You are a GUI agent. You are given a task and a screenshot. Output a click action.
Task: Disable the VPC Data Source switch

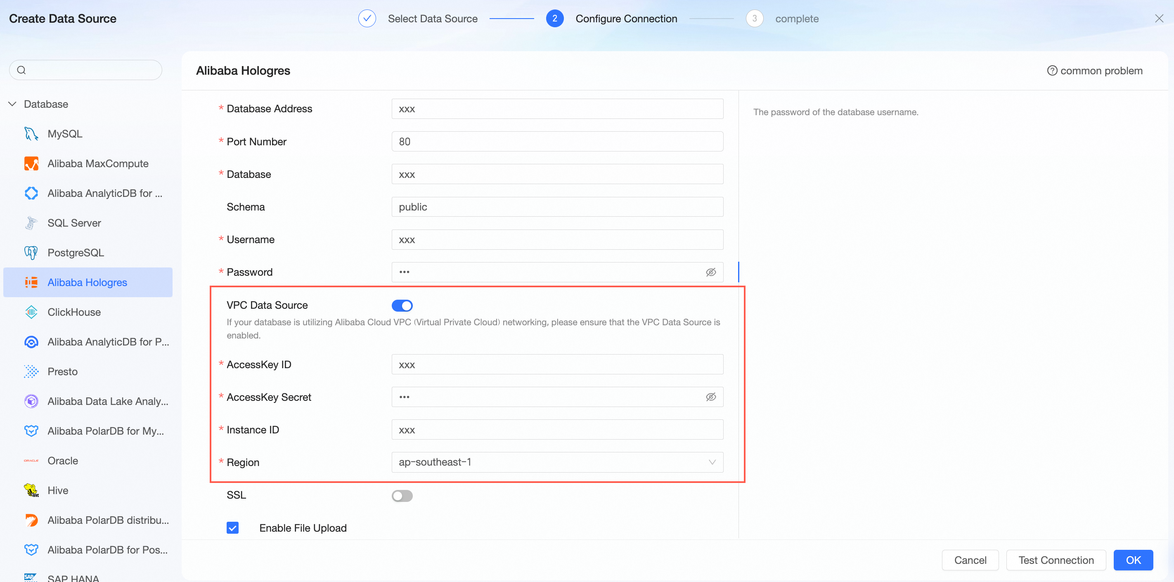coord(402,305)
